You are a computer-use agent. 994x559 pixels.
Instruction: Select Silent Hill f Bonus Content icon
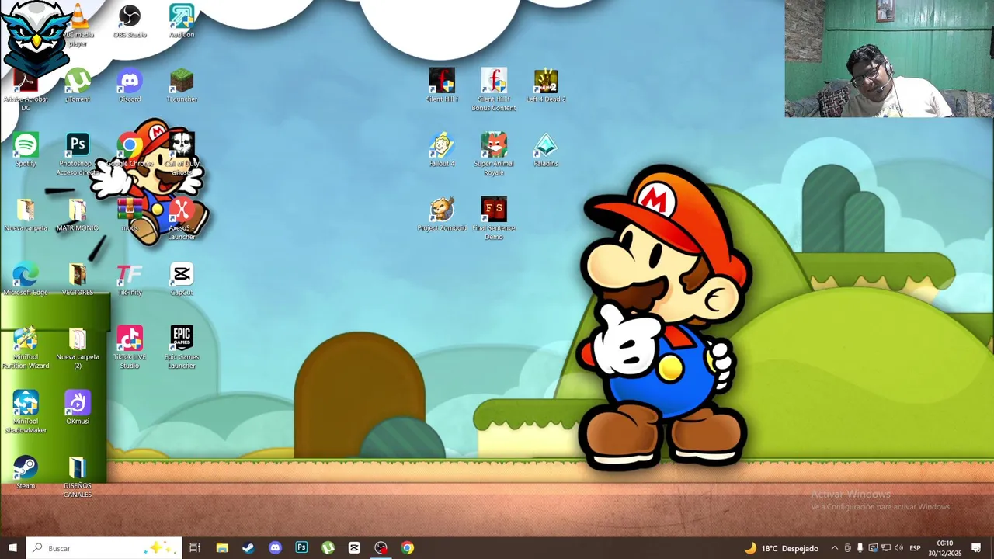494,89
